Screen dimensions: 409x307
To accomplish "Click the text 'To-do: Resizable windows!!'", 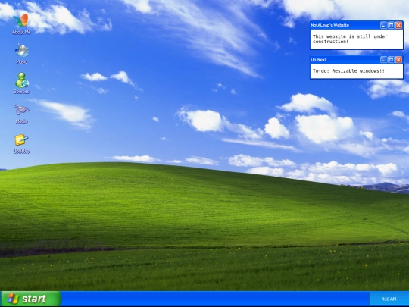I will [x=348, y=71].
